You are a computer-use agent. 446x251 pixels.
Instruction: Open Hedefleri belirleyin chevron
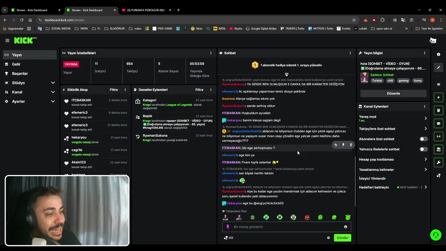[x=425, y=187]
